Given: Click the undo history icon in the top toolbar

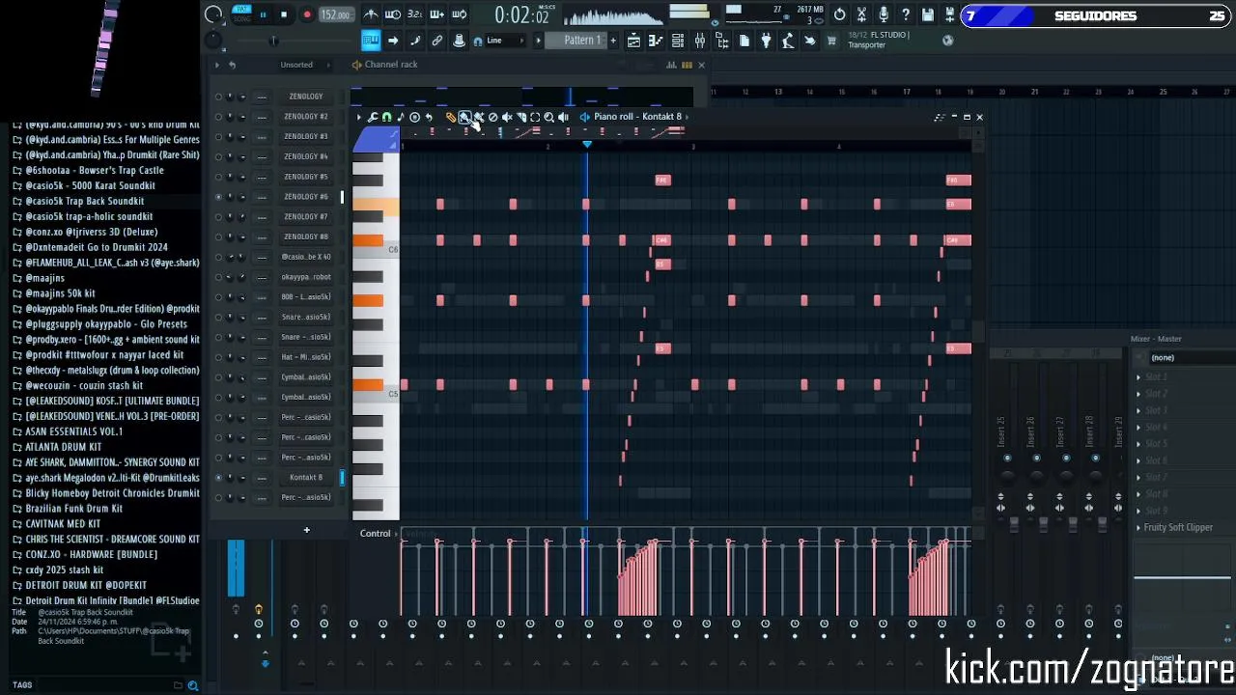Looking at the screenshot, I should [840, 14].
